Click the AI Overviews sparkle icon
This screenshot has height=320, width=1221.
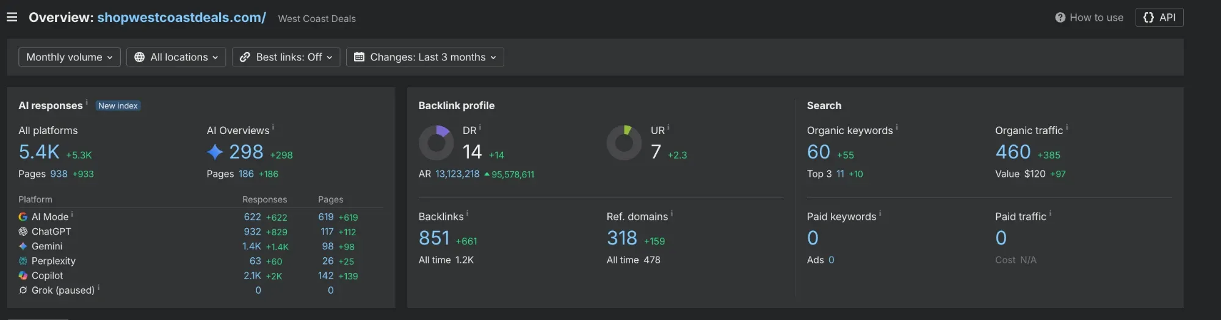point(215,152)
